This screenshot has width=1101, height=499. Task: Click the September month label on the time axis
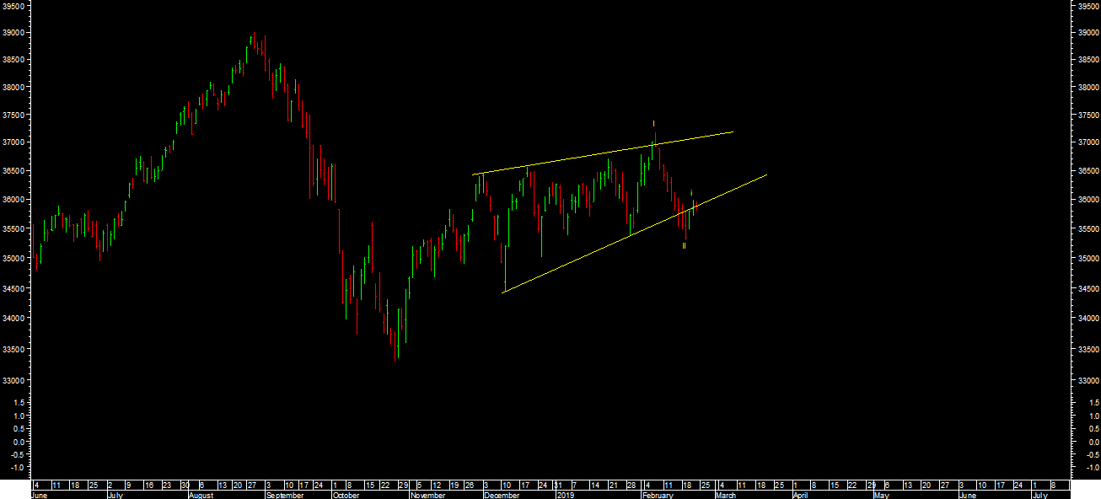point(285,496)
